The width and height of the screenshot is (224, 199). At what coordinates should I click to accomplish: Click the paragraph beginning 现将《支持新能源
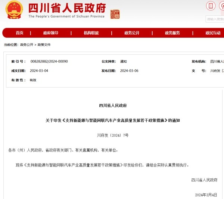[x=102, y=165]
